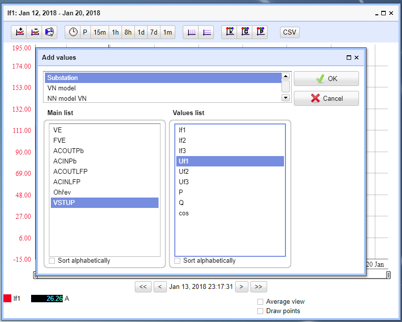The image size is (402, 322).
Task: Enable Sort alphabetically under Main list
Action: (x=52, y=261)
